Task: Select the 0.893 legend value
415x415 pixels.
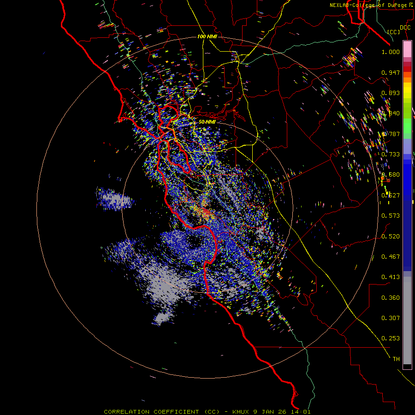Action: [x=391, y=93]
